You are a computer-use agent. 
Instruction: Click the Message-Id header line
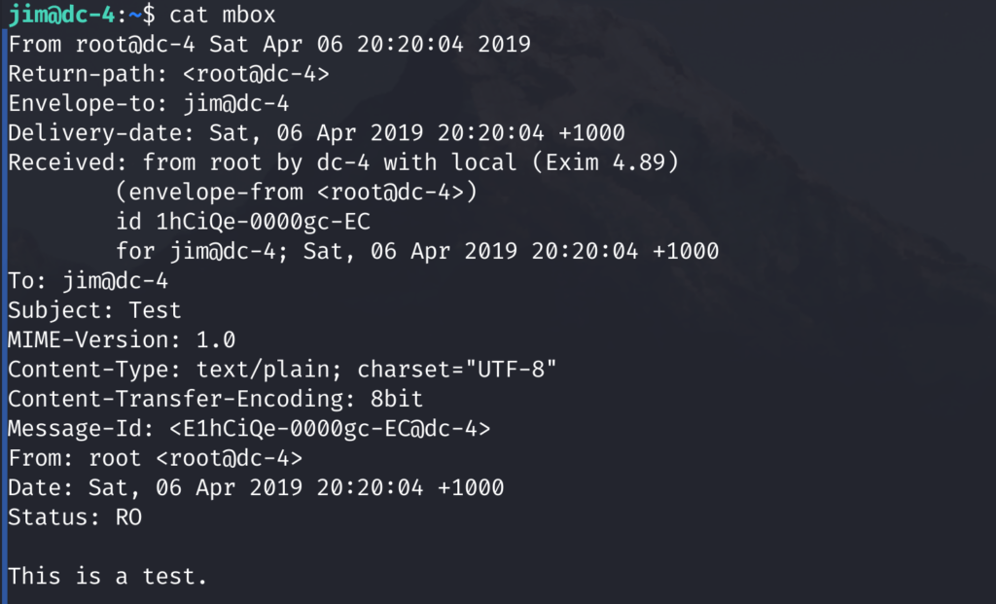249,429
